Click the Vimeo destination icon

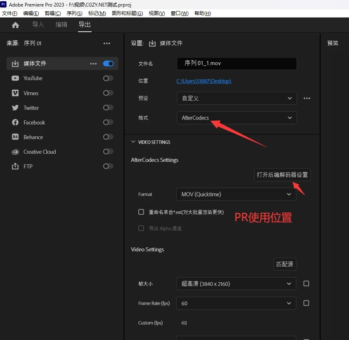[15, 93]
